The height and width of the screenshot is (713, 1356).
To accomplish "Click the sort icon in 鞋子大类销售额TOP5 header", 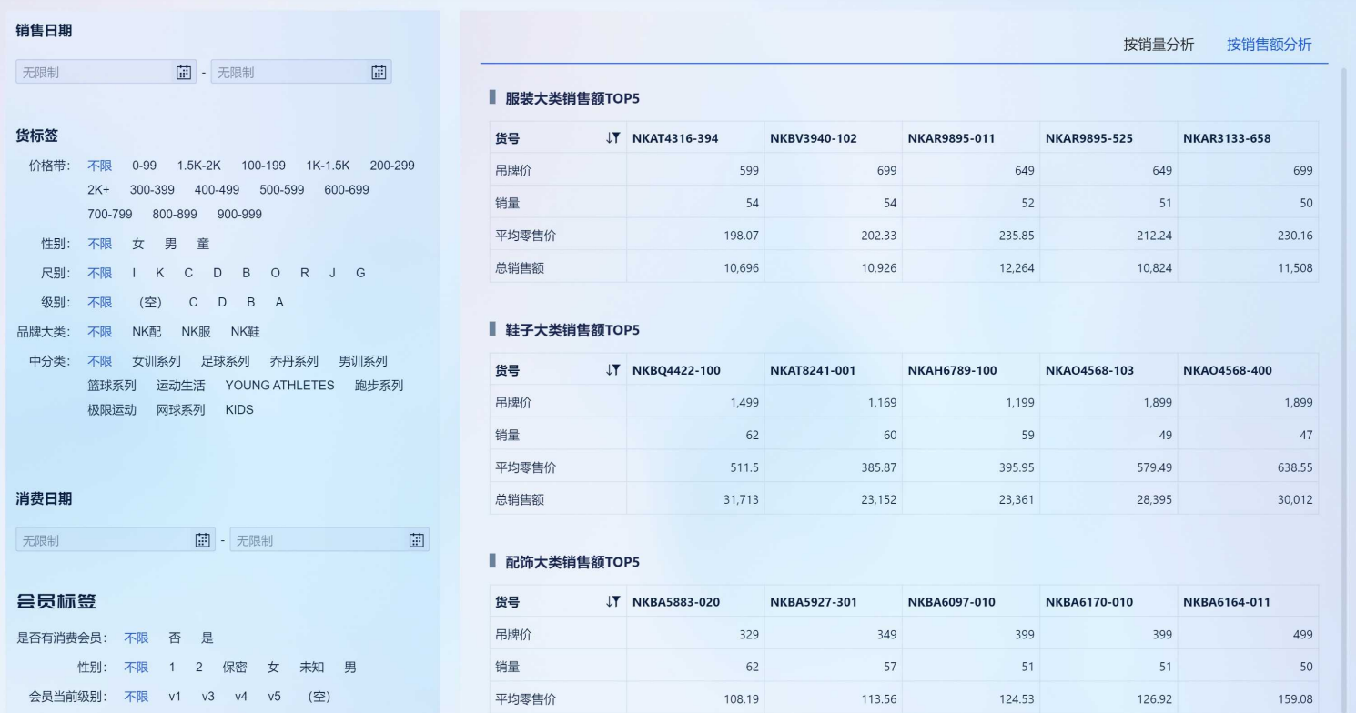I will (x=613, y=369).
